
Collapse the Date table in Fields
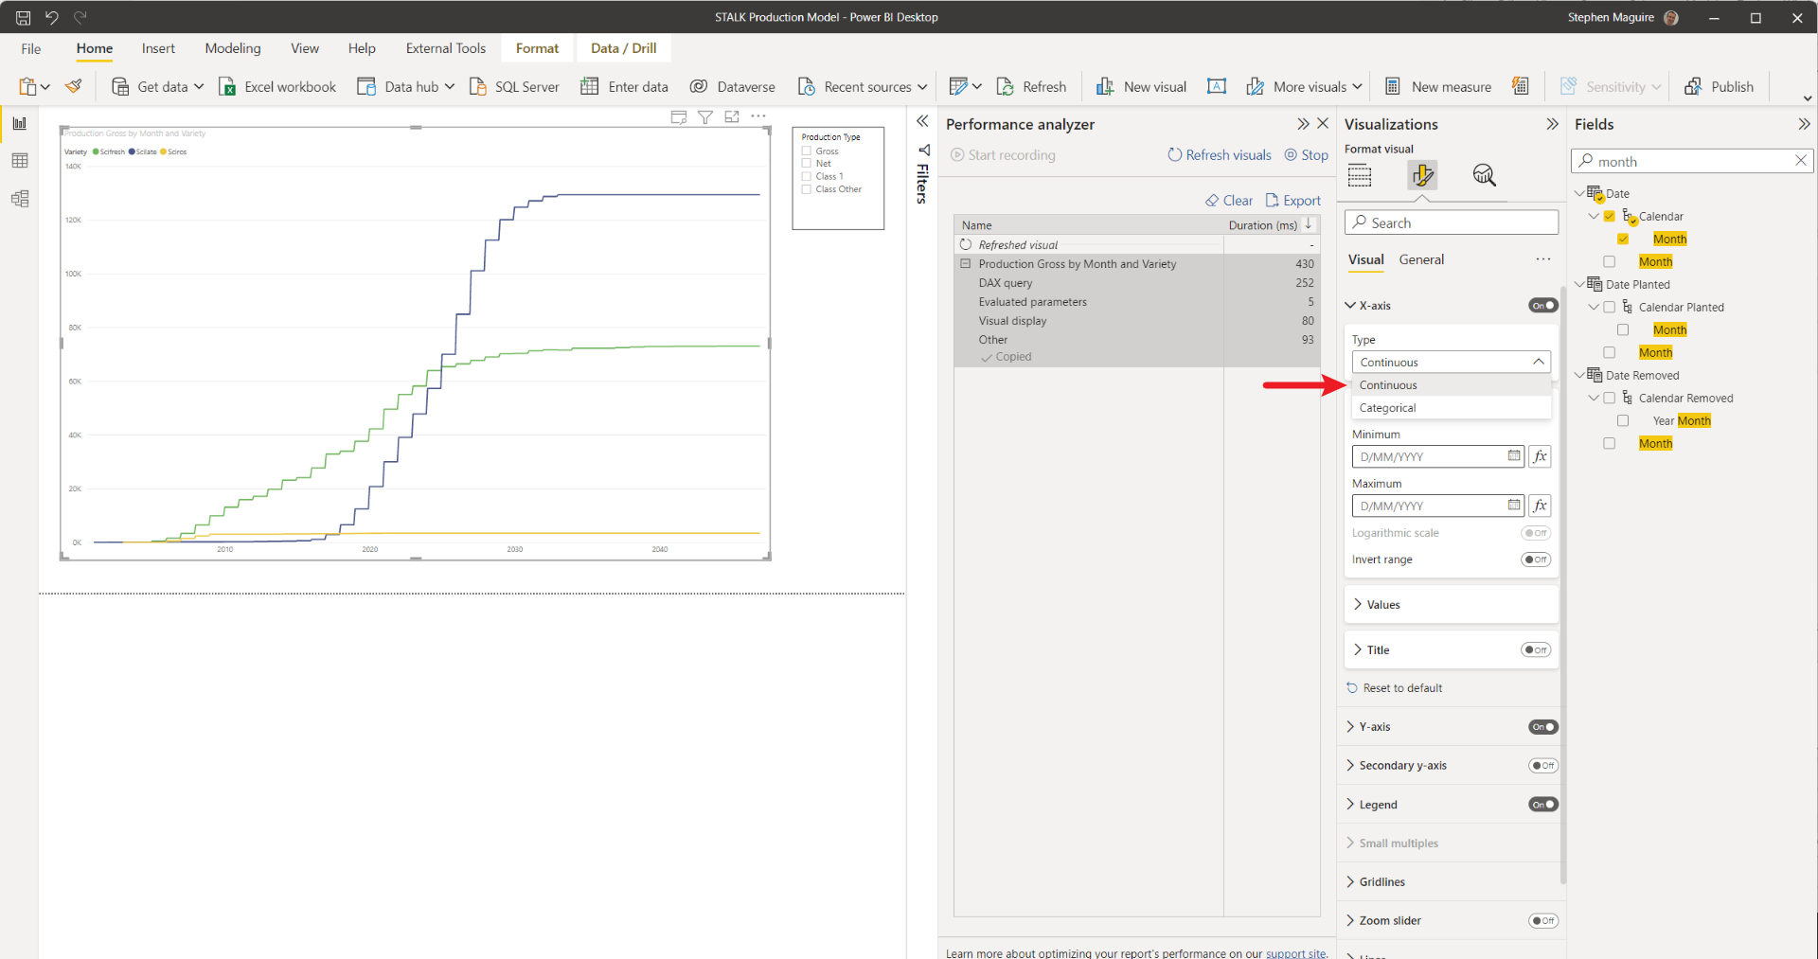point(1579,193)
